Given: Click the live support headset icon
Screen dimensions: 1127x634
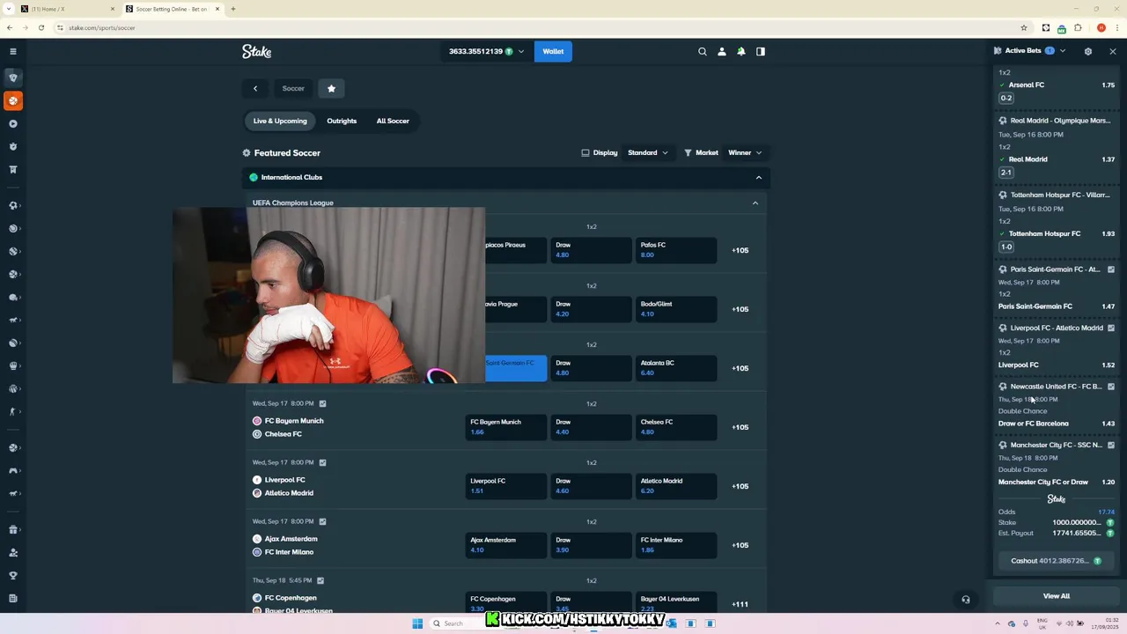Looking at the screenshot, I should [x=966, y=600].
